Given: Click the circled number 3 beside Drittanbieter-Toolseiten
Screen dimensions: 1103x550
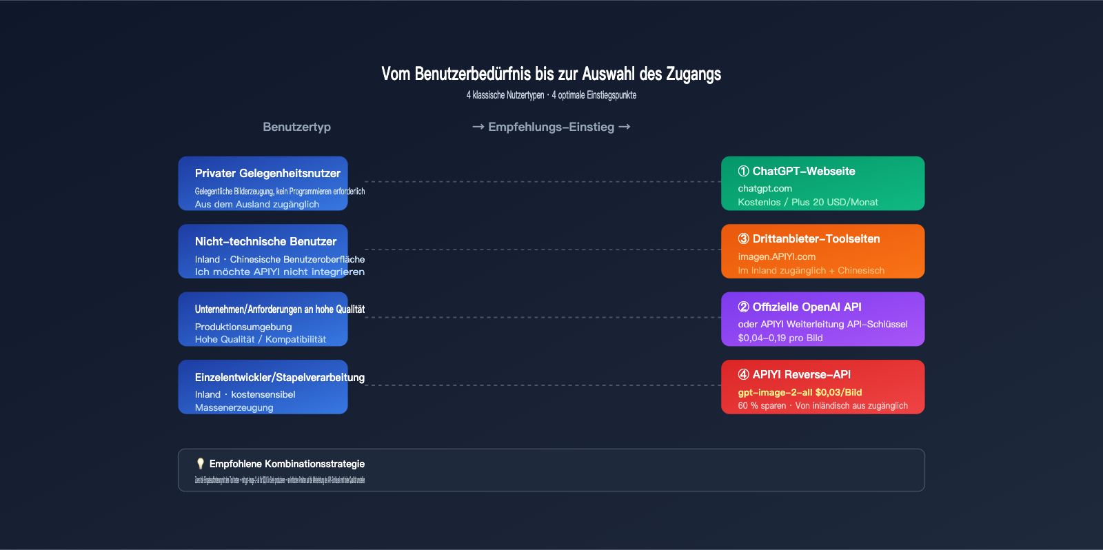Looking at the screenshot, I should (x=743, y=239).
